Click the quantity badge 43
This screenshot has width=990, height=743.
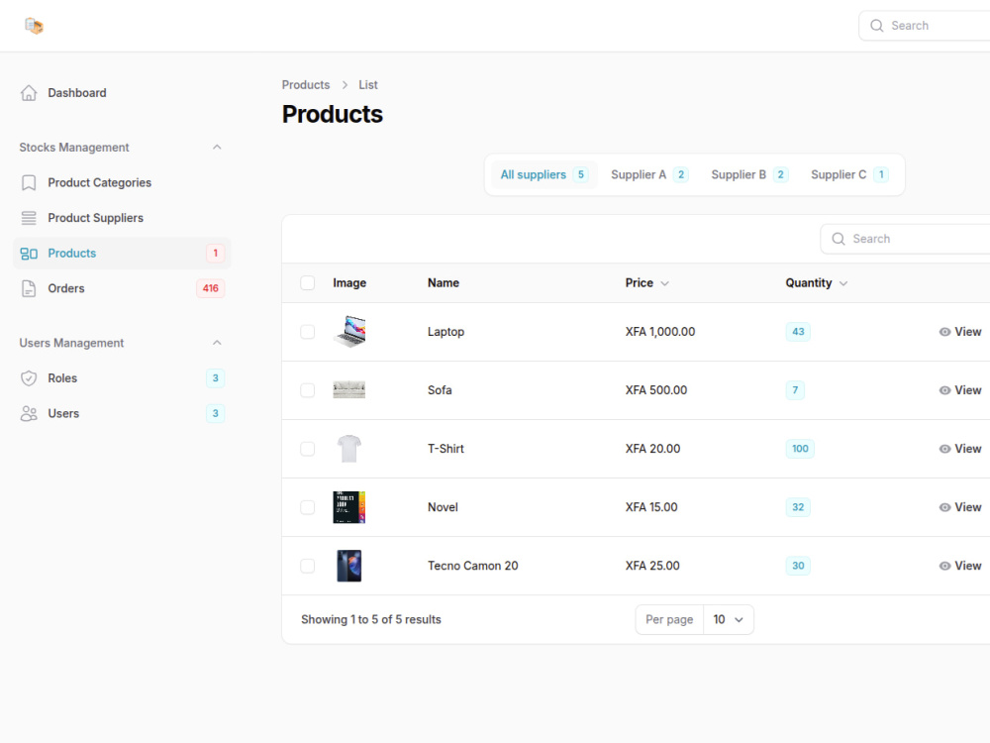(x=798, y=332)
